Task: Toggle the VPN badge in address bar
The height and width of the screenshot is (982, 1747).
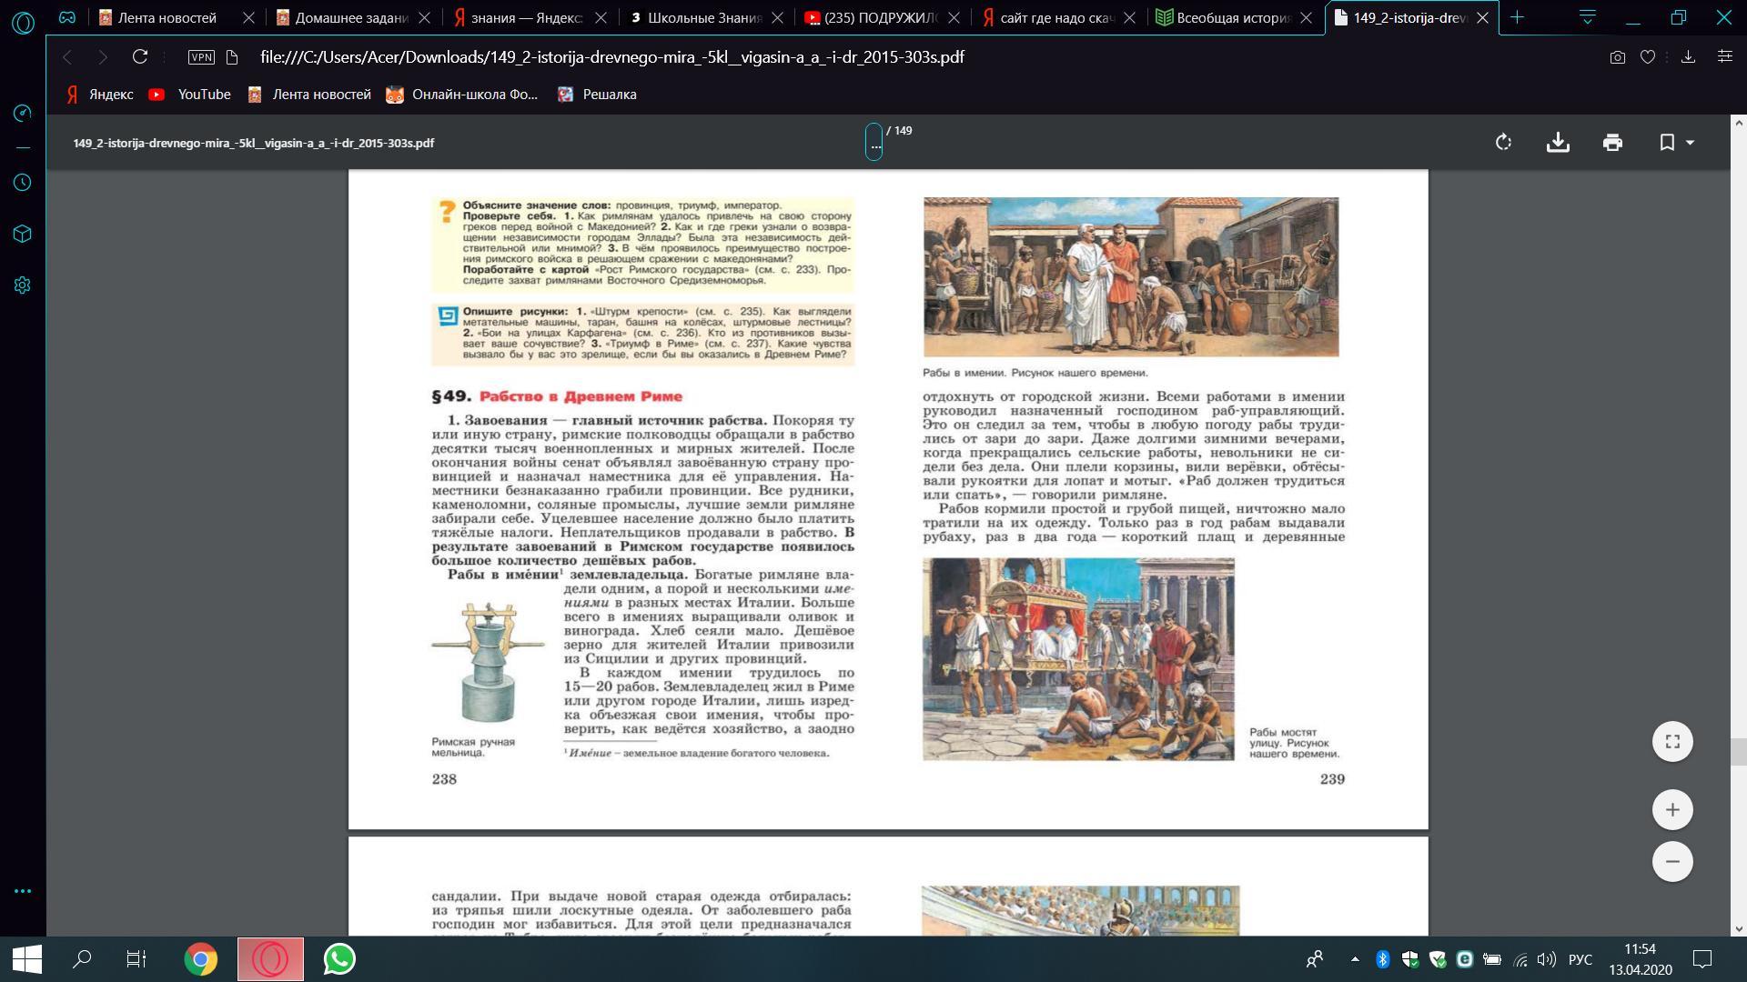Action: coord(201,57)
